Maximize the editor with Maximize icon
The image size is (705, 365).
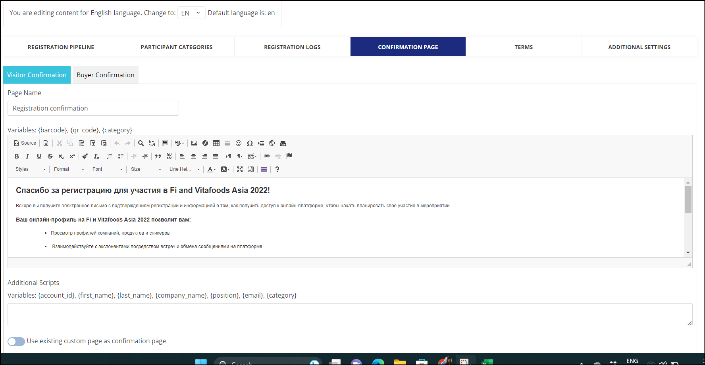240,169
